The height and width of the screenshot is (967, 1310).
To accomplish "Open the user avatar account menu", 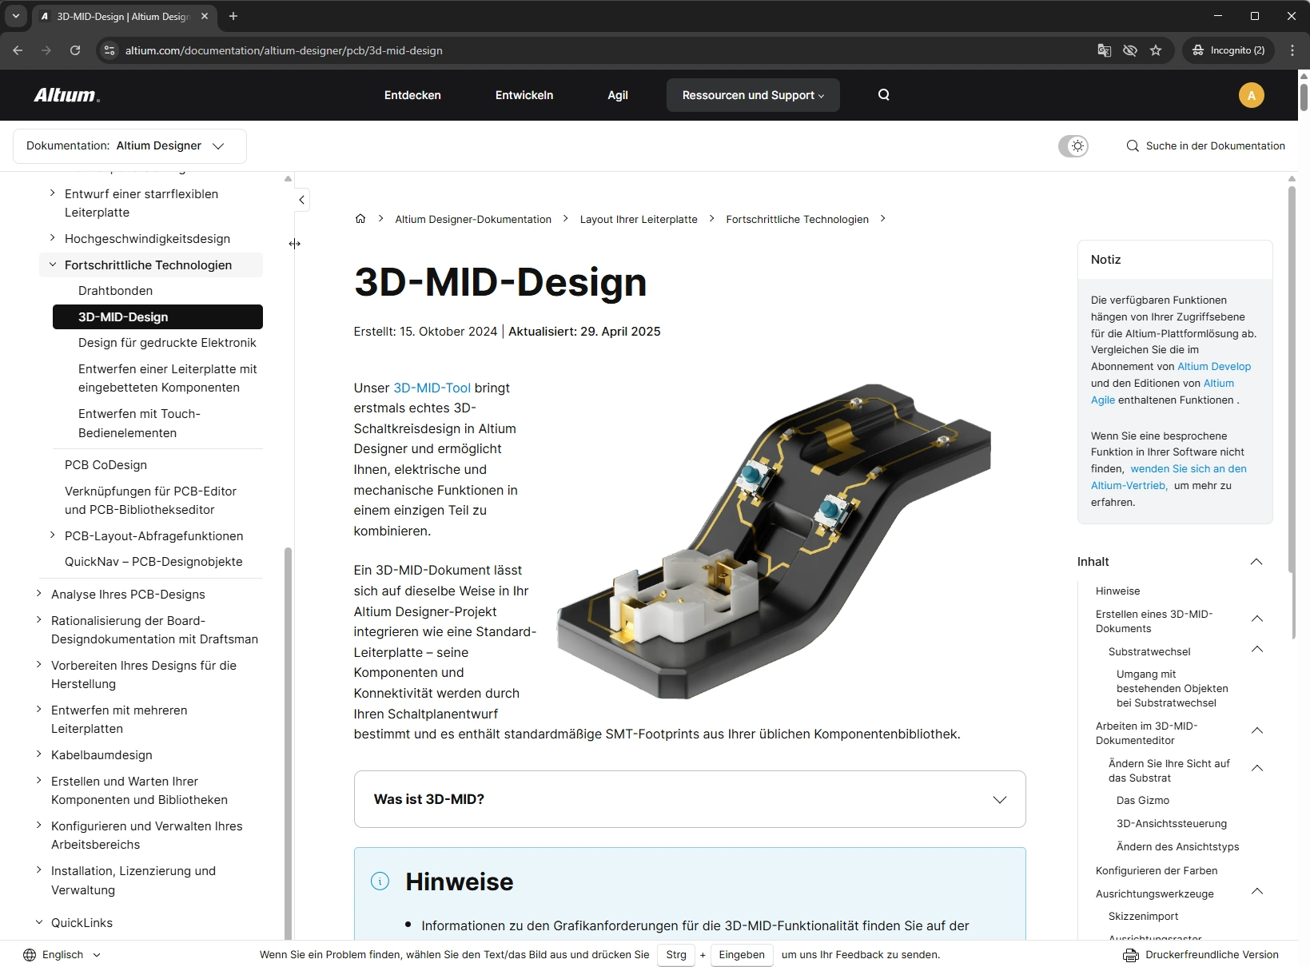I will coord(1251,95).
